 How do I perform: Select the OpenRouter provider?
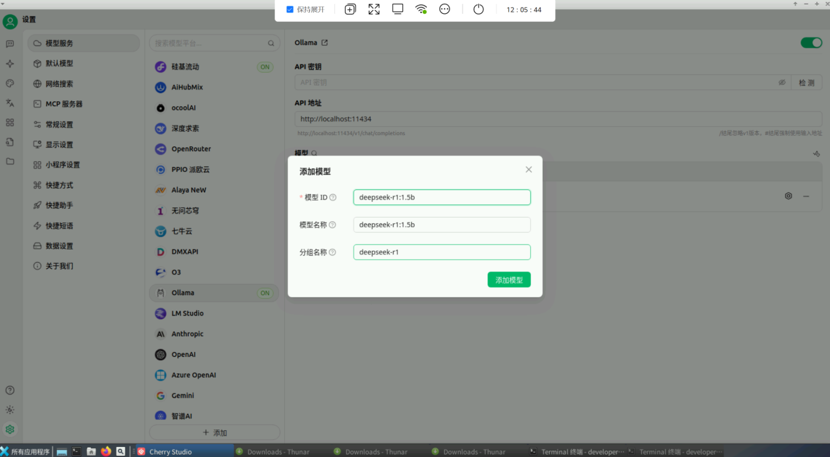pos(214,149)
